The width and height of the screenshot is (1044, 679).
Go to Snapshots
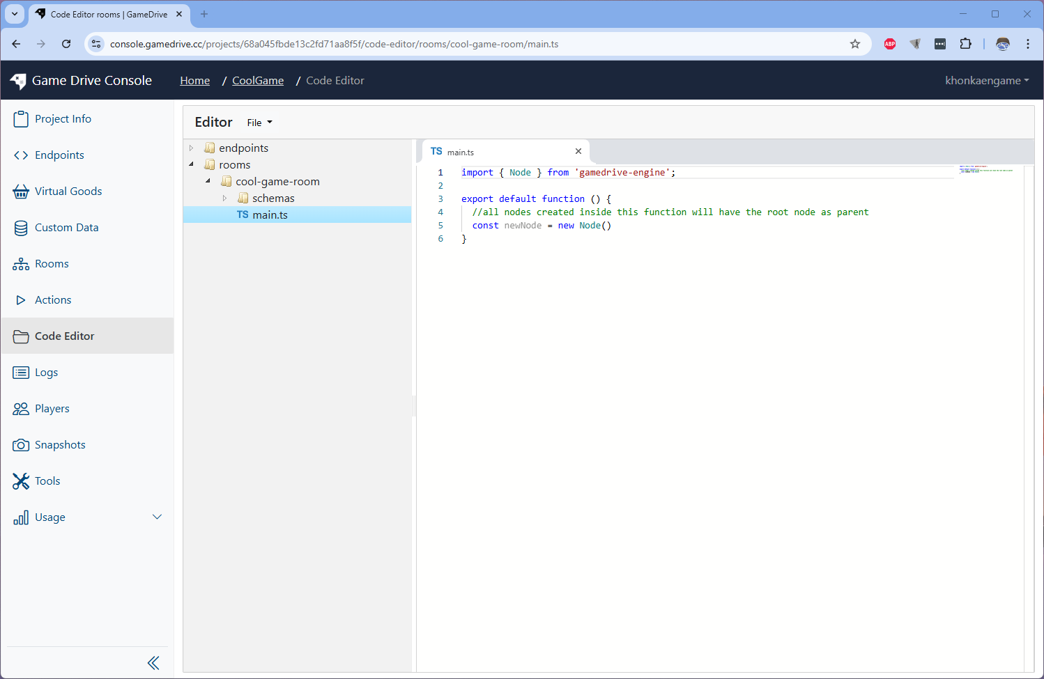coord(60,444)
